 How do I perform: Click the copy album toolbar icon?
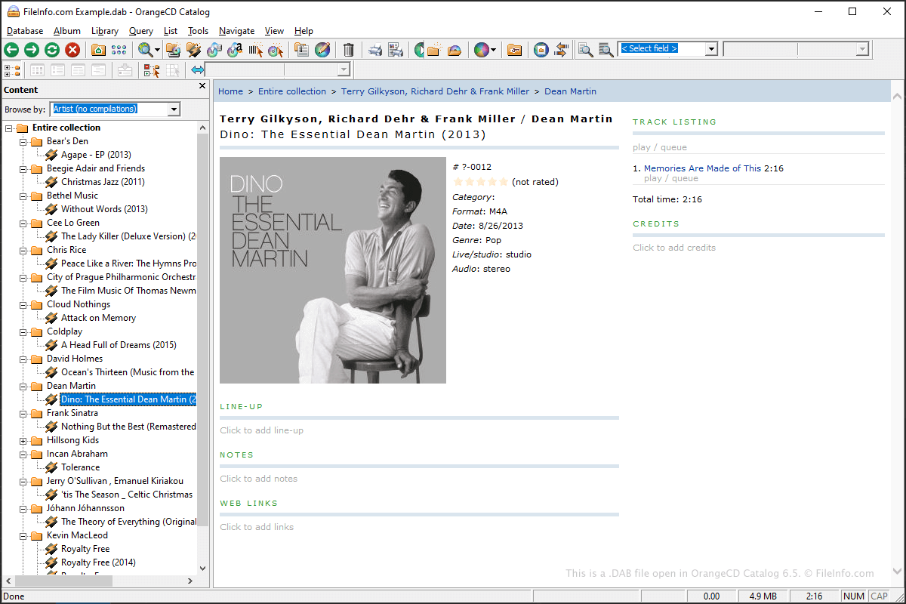click(302, 50)
